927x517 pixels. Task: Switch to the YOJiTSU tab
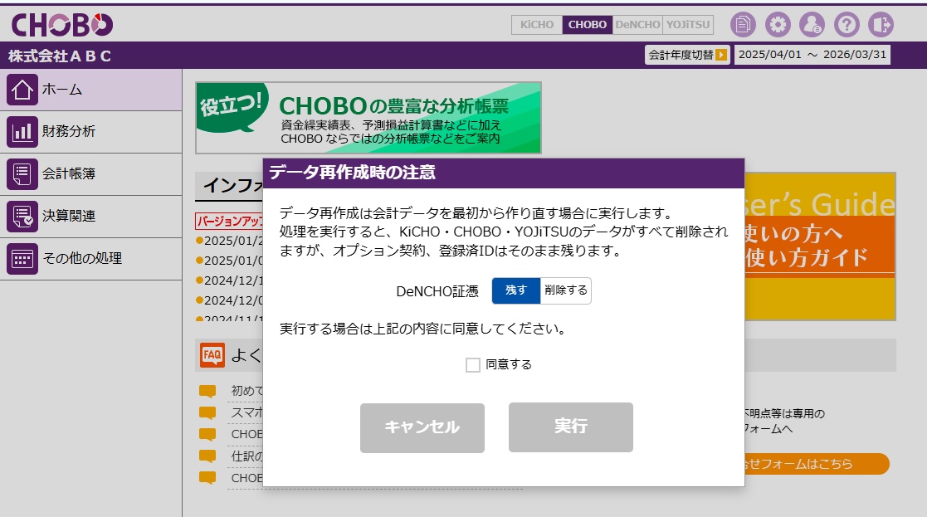[688, 25]
